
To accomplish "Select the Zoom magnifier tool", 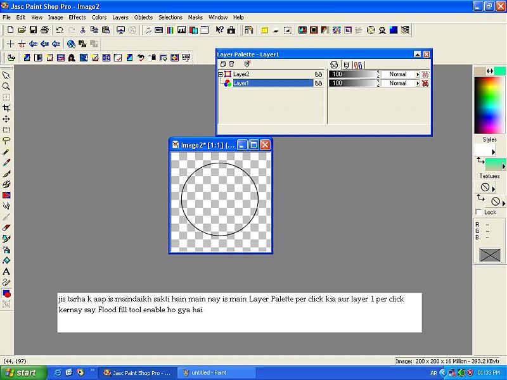I will [6, 86].
